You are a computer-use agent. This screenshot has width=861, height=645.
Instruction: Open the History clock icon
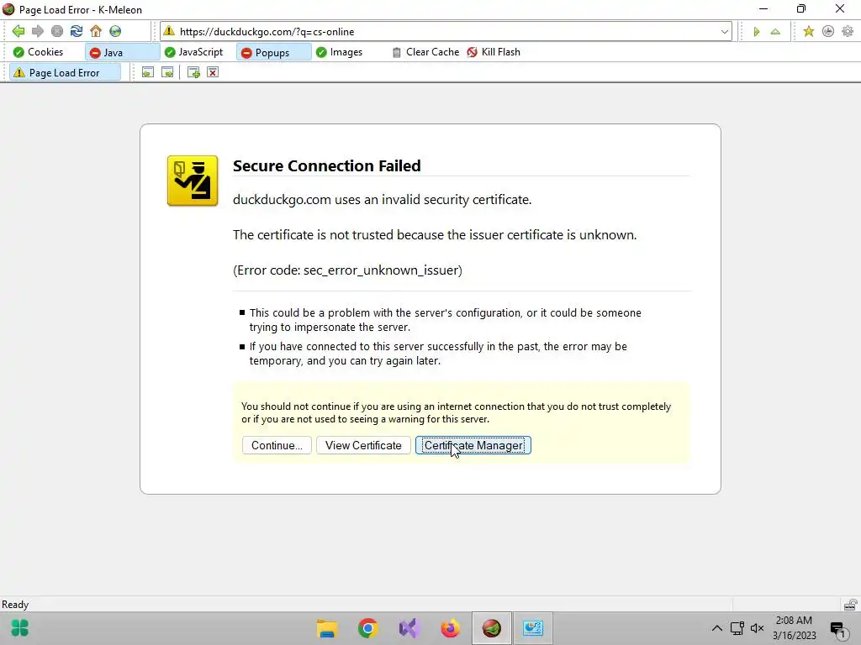click(x=828, y=31)
